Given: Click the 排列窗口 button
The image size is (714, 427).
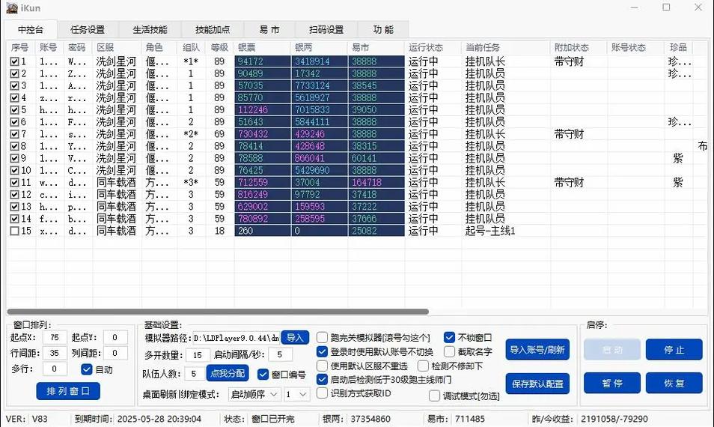Looking at the screenshot, I should 68,391.
